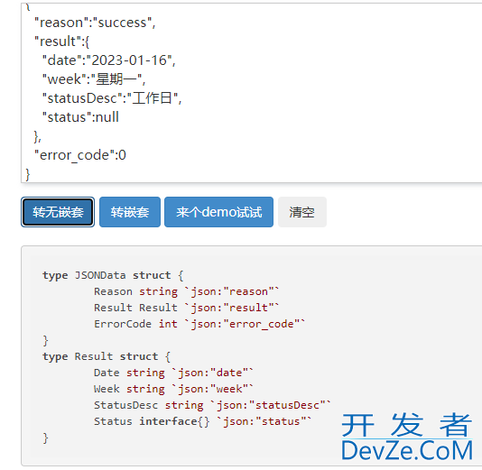This screenshot has height=470, width=482.
Task: Clear the input with 清空 button
Action: coord(301,212)
